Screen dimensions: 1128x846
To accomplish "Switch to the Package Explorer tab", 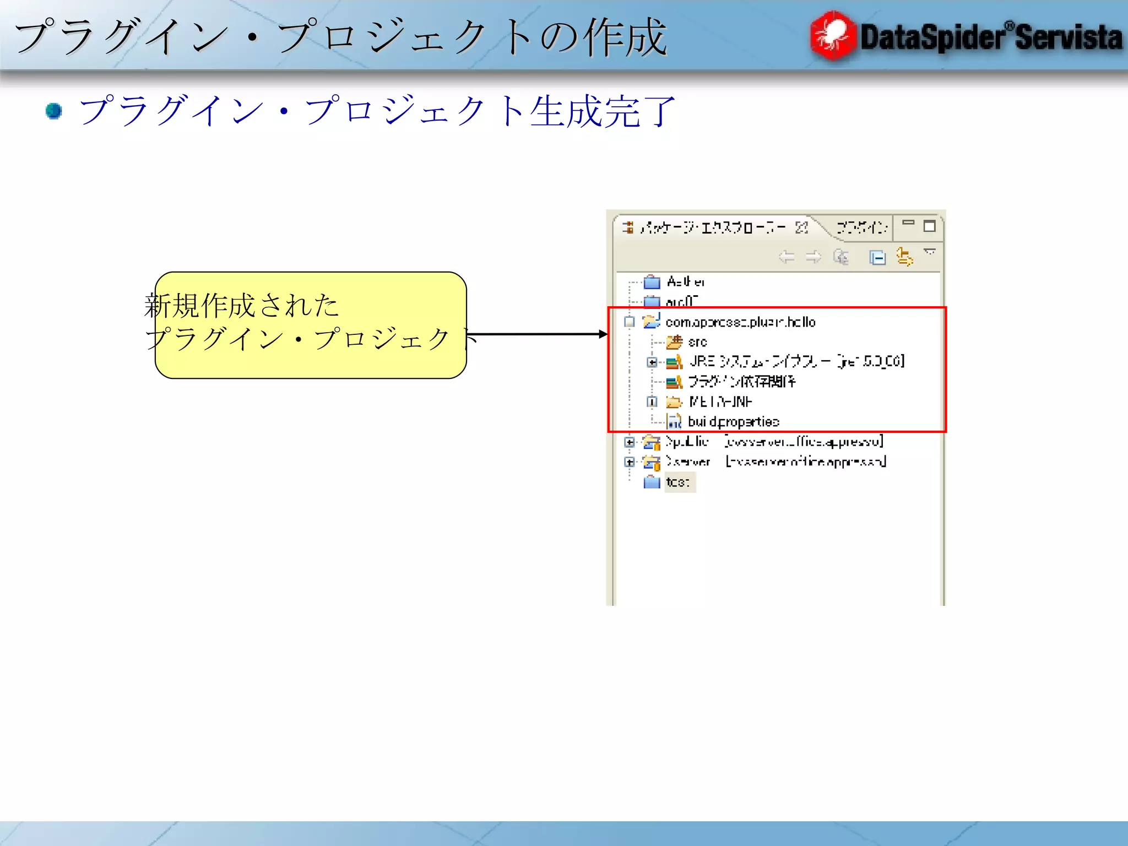I will pos(713,227).
